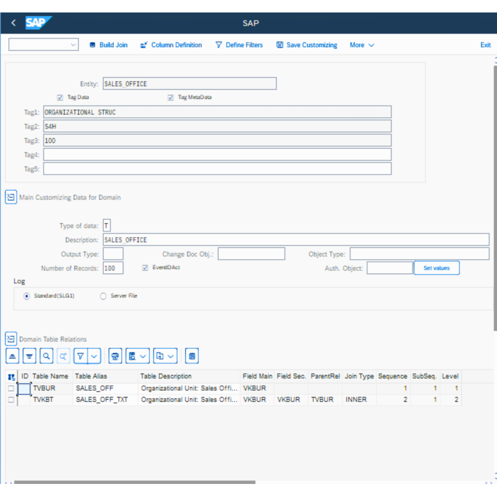Open the command field dropdown at top left

(74, 45)
